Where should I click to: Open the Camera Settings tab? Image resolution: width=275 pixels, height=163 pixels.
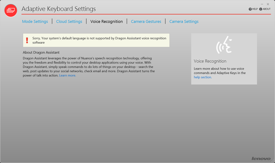pyautogui.click(x=184, y=21)
